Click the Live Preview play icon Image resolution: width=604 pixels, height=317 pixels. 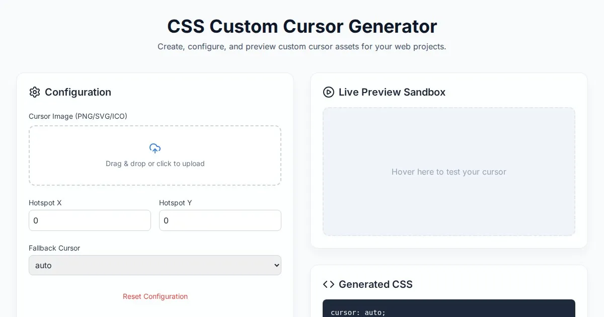(x=329, y=92)
